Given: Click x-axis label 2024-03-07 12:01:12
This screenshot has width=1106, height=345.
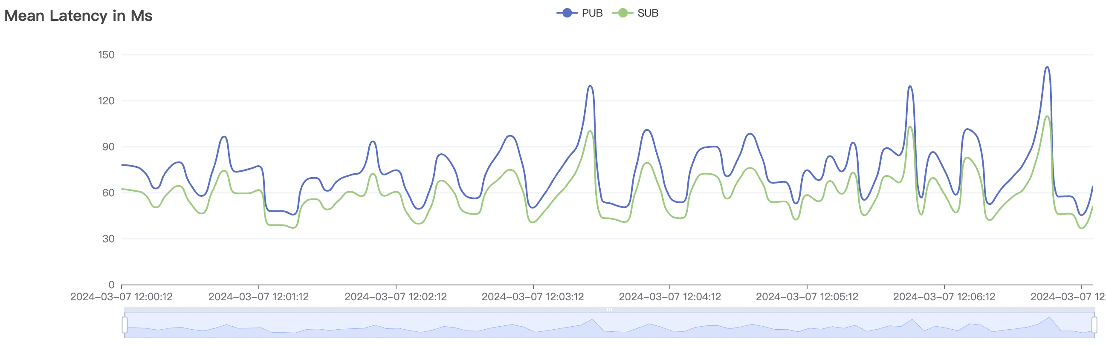Looking at the screenshot, I should tap(258, 297).
